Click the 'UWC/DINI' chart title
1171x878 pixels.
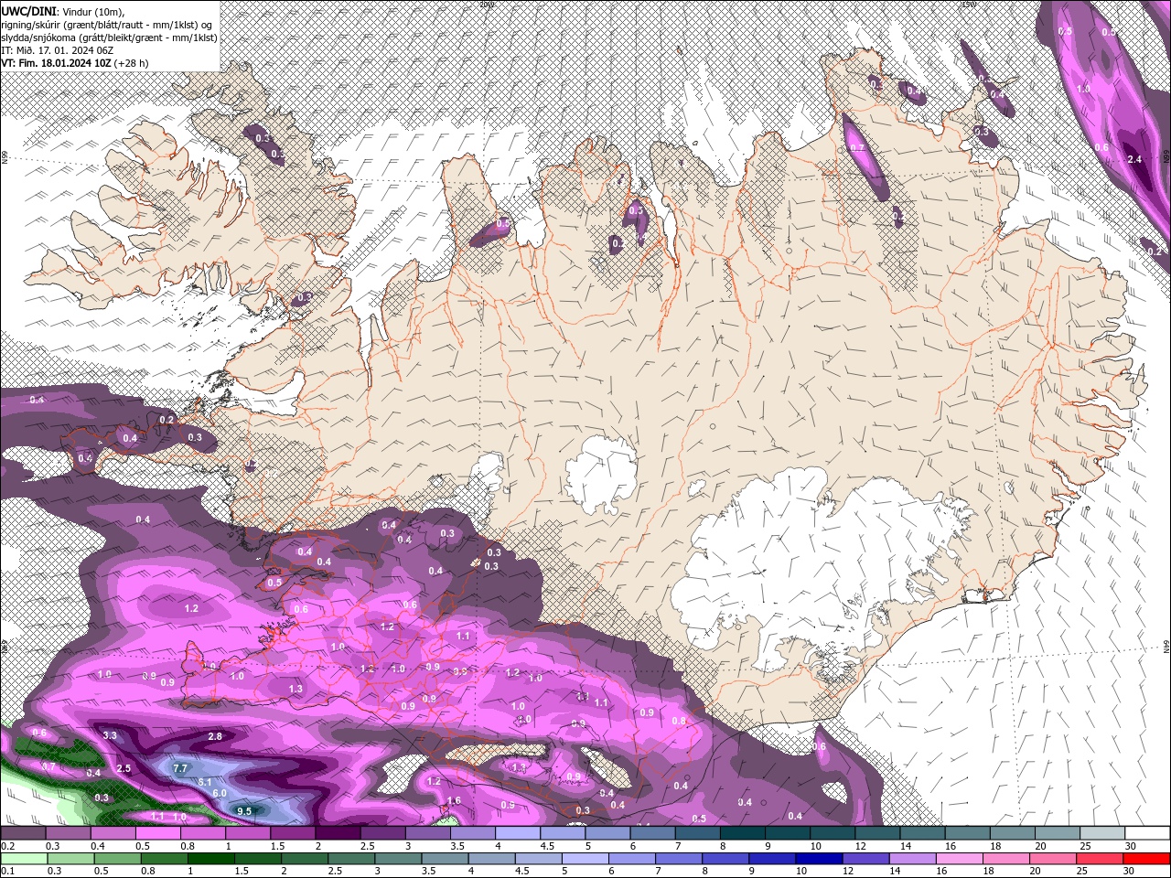28,10
